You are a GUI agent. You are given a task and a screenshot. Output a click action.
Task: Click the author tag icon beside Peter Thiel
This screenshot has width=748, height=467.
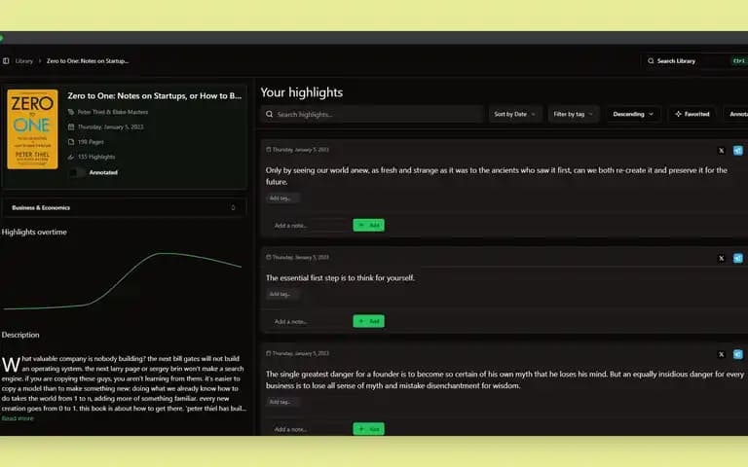click(71, 112)
